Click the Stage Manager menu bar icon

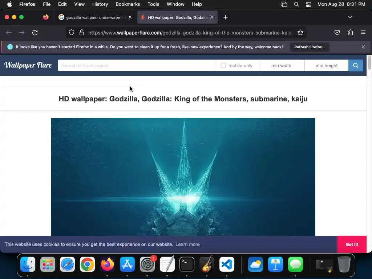(284, 4)
